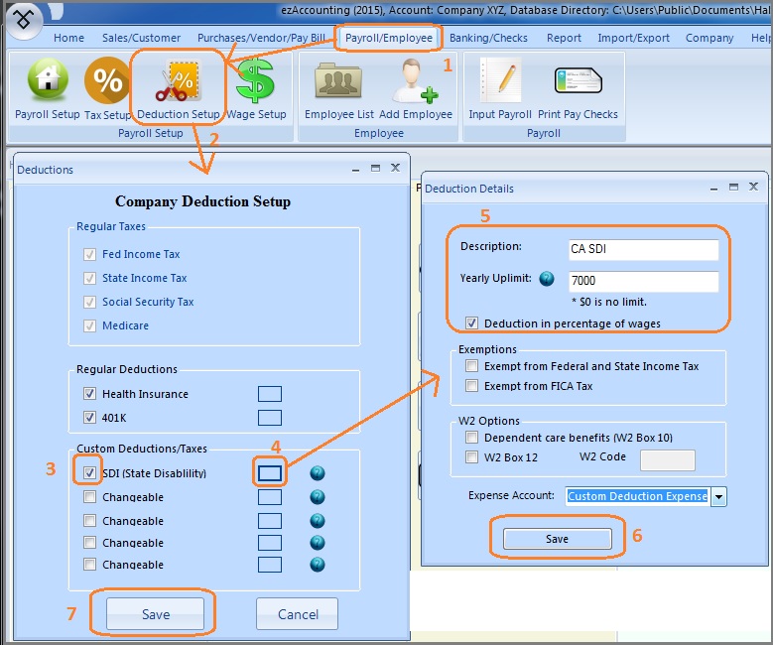Click the Add Employee icon
The width and height of the screenshot is (773, 645).
click(x=416, y=82)
